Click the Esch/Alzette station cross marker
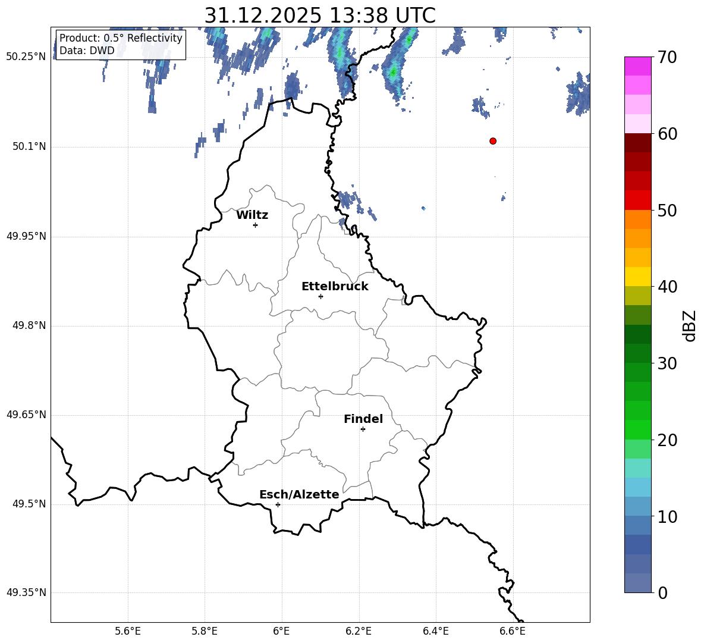This screenshot has height=643, width=704. 278,504
